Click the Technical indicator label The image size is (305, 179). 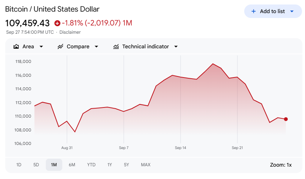(x=146, y=46)
